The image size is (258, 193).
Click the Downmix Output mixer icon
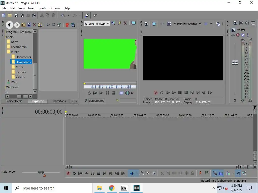(241, 23)
